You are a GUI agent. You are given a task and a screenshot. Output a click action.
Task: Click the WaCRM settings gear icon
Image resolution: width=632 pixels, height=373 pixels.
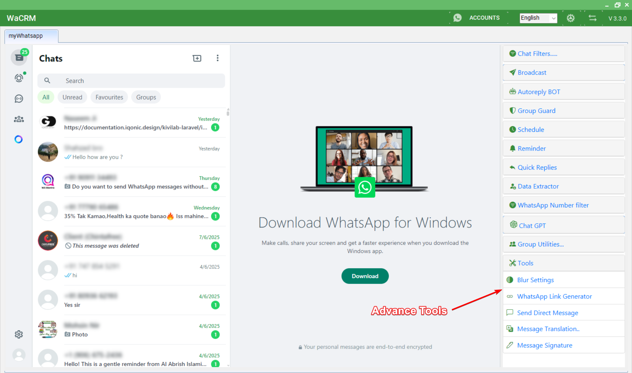(571, 18)
